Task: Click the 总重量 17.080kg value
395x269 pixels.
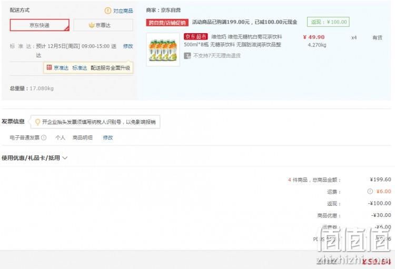Action: click(x=42, y=88)
